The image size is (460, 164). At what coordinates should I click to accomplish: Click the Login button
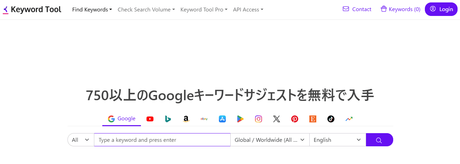[441, 9]
